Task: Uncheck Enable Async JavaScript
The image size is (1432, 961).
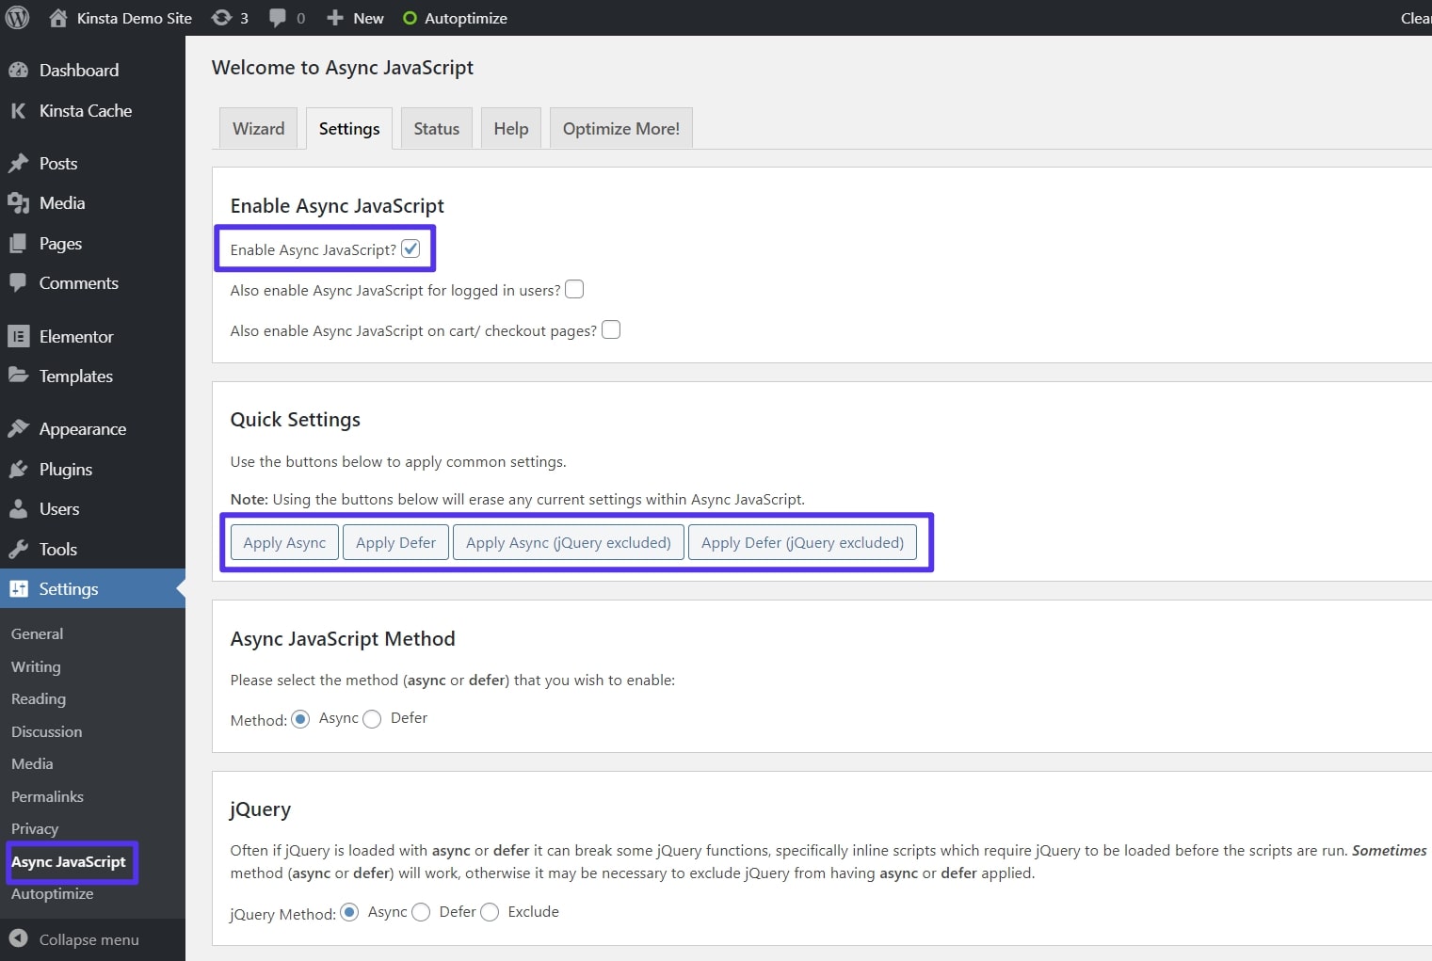Action: coord(410,248)
